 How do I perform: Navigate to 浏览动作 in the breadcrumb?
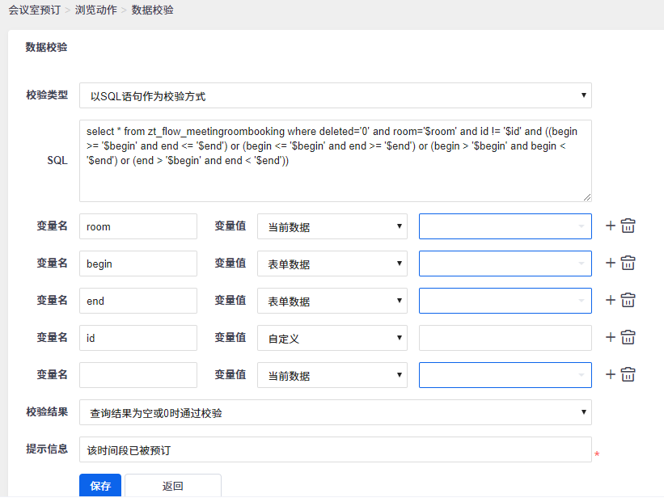coord(96,11)
